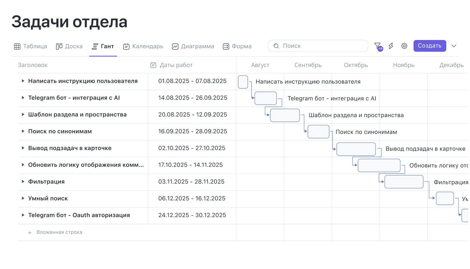The width and height of the screenshot is (470, 269).
Task: Click the lightning bolt automation icon
Action: tap(391, 46)
